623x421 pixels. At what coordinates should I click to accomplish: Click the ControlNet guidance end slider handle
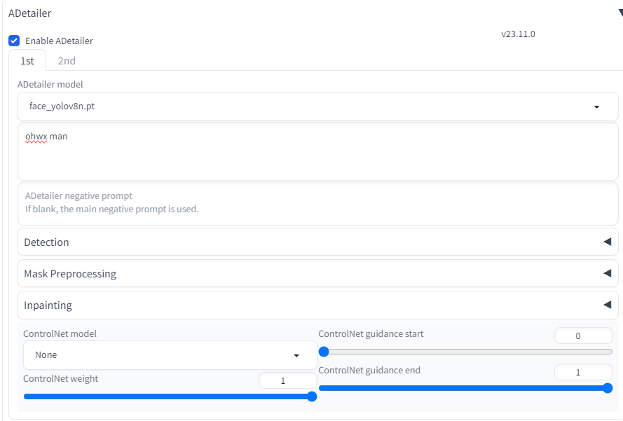click(608, 388)
